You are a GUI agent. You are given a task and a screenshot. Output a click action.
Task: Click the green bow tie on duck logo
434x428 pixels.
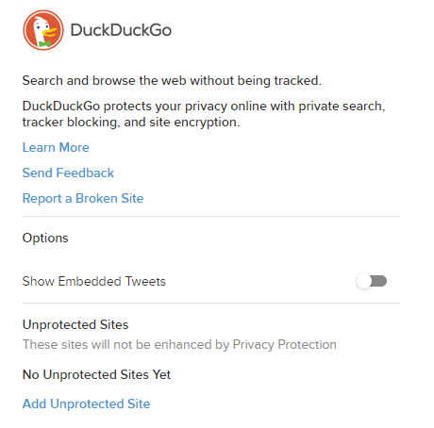tap(44, 43)
